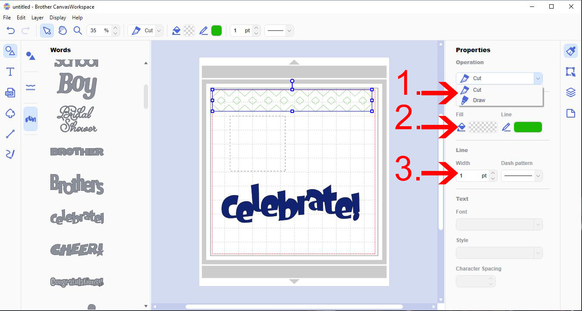The image size is (582, 311).
Task: Open the Layers panel icon
Action: click(571, 93)
